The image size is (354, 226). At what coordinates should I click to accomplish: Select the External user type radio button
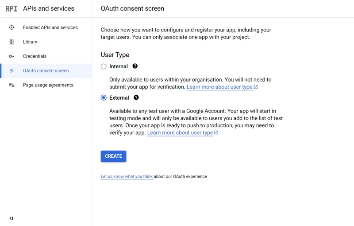[104, 97]
